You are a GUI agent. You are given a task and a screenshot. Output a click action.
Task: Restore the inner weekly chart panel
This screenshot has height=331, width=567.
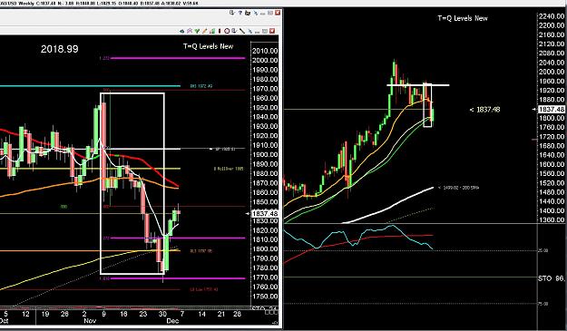tap(265, 31)
